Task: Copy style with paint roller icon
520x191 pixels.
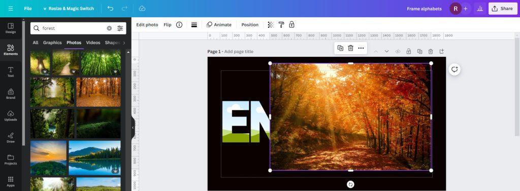Action: 281,25
